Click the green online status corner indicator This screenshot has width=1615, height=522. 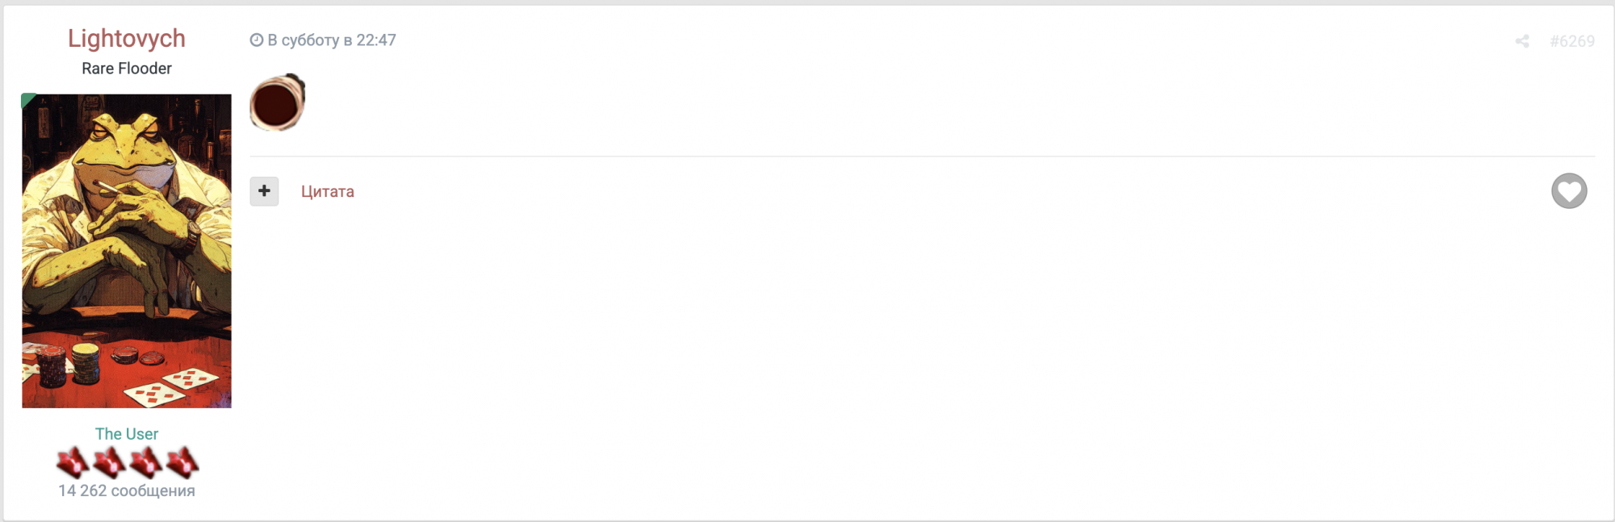tap(27, 99)
